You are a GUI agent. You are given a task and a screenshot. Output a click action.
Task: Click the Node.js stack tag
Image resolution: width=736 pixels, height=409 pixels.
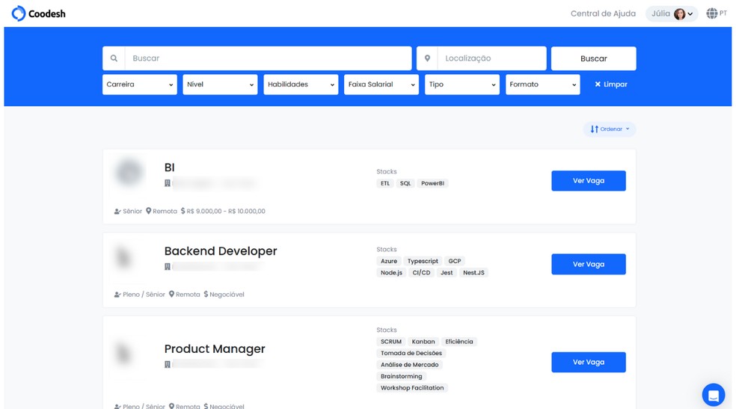[391, 272]
